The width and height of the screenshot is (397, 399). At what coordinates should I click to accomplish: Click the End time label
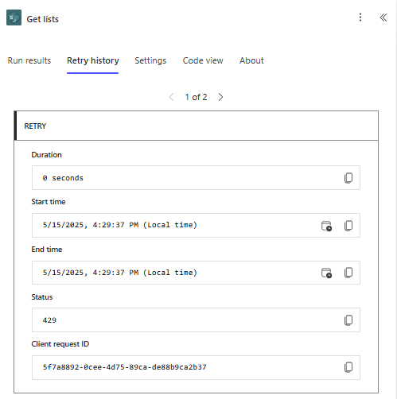point(47,250)
